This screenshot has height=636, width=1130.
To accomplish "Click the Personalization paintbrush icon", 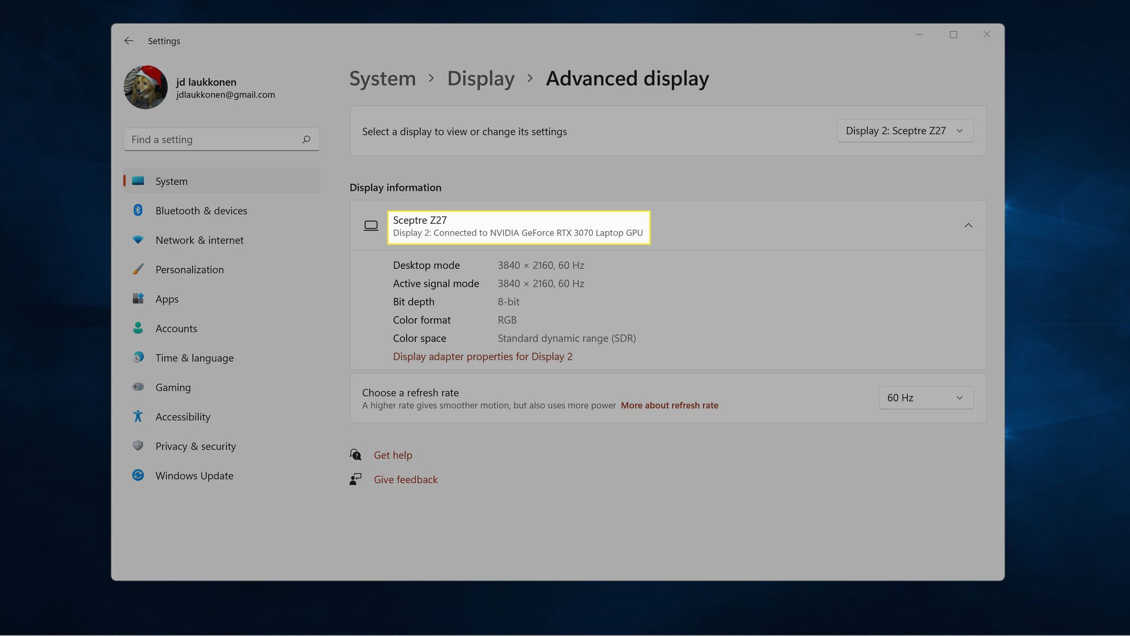I will pos(138,269).
